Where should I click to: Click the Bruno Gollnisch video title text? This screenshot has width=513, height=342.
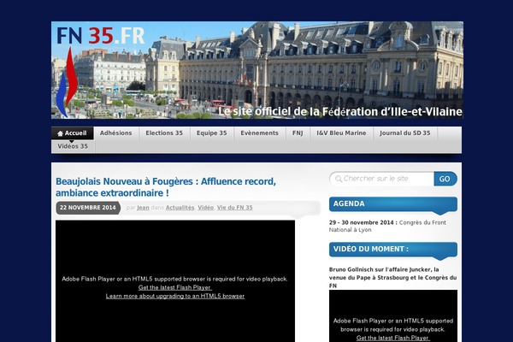point(393,278)
